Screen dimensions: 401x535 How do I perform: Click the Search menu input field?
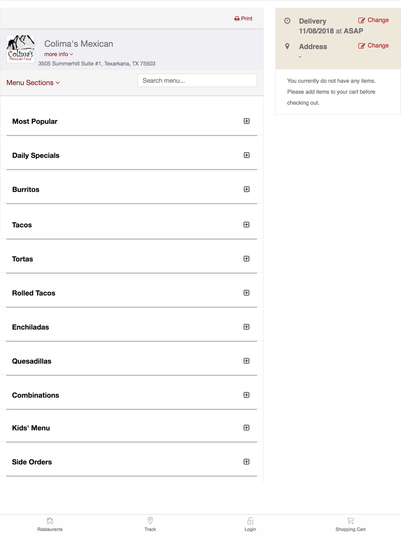[197, 81]
